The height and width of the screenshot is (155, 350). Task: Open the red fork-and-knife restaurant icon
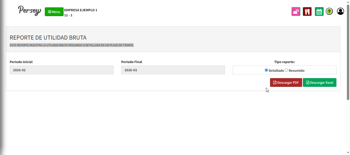point(307,11)
